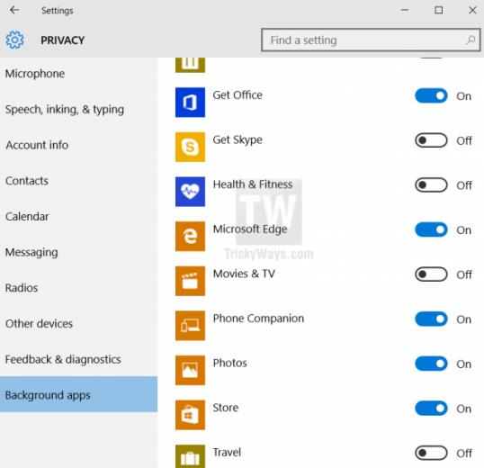The height and width of the screenshot is (468, 484).
Task: Open Speech, inking, & typing settings
Action: point(78,109)
